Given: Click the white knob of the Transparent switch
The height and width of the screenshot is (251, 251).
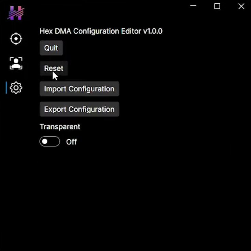Looking at the screenshot, I should click(45, 142).
